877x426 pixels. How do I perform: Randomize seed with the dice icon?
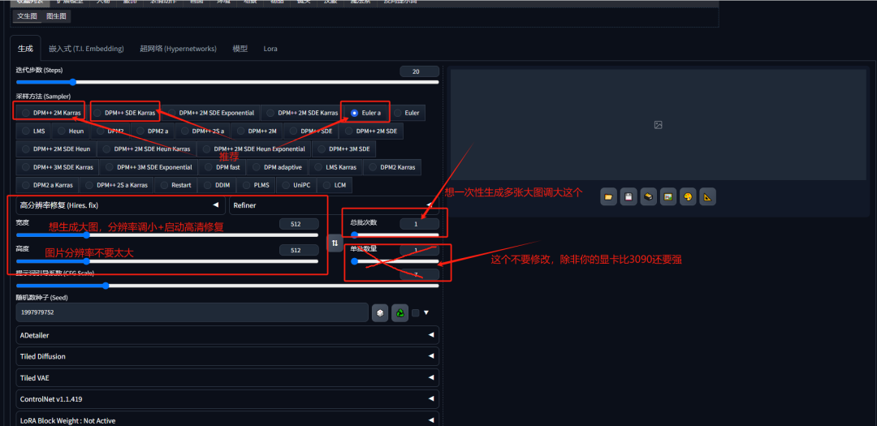coord(380,313)
